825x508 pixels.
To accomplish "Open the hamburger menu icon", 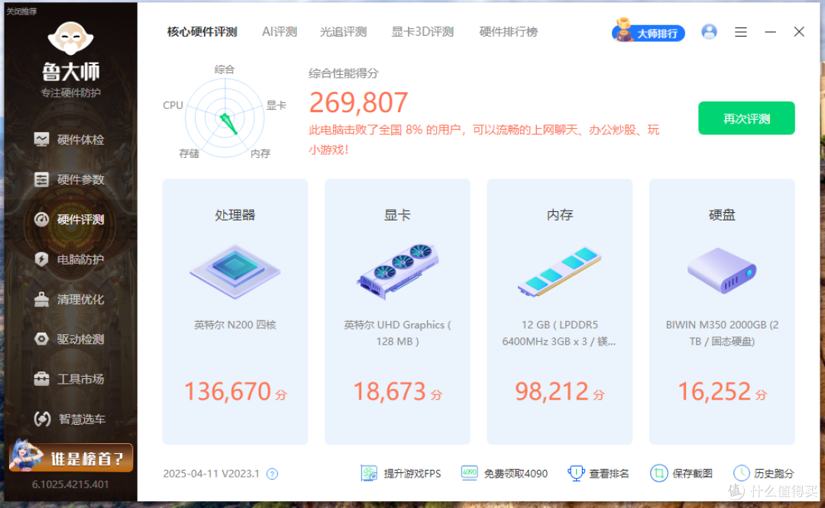I will (741, 32).
